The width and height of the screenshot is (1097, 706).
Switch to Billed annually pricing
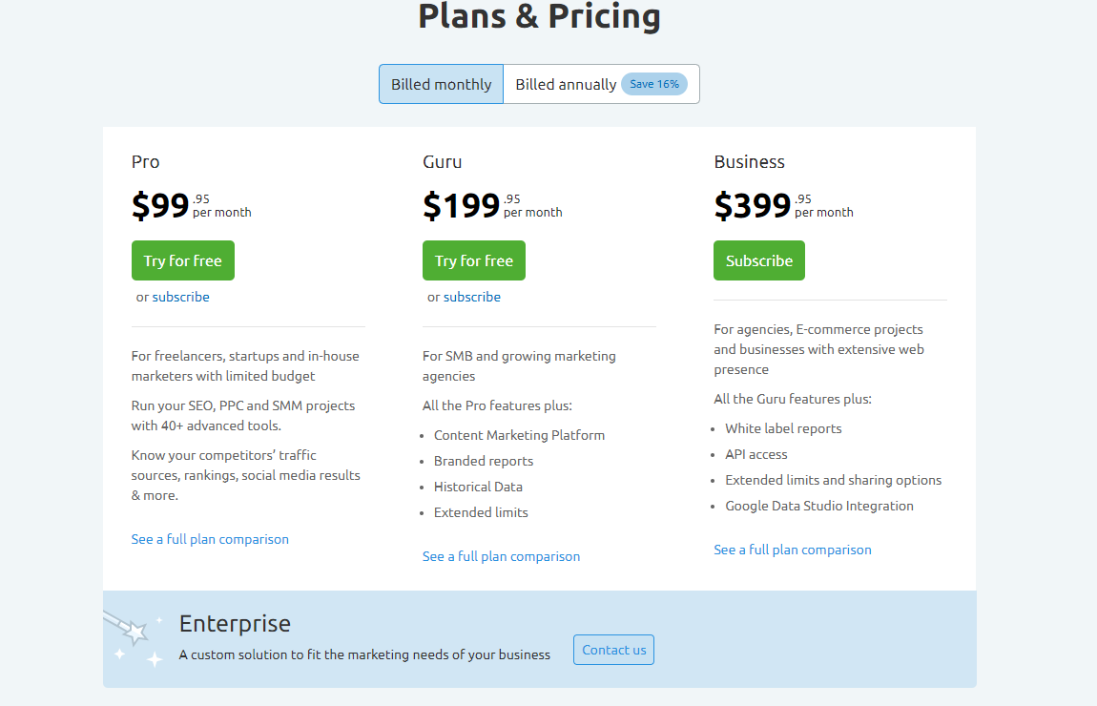tap(566, 84)
